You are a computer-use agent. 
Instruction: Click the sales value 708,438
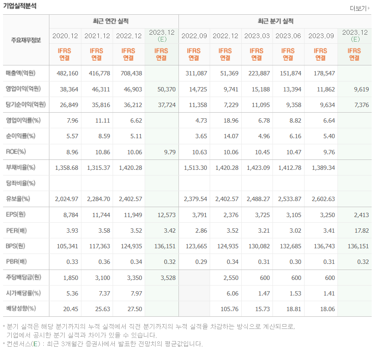coord(131,73)
